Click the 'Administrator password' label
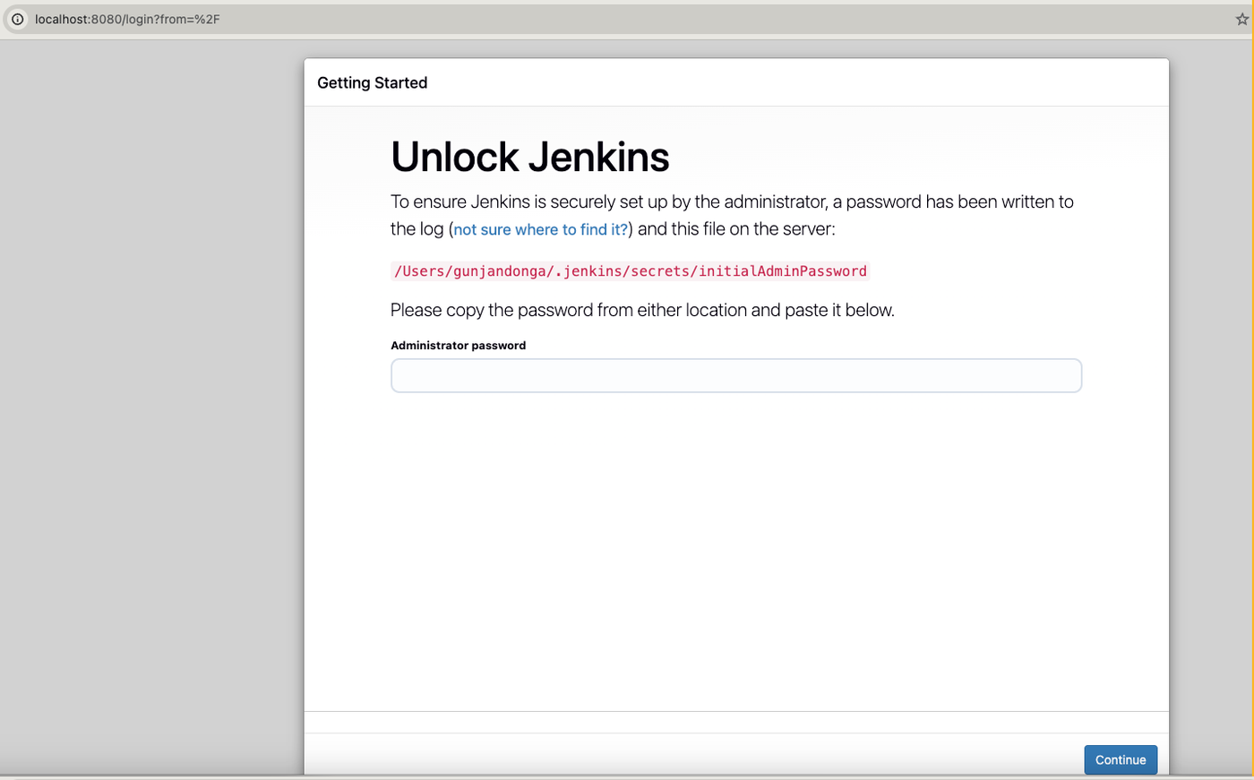Image resolution: width=1254 pixels, height=780 pixels. point(458,345)
